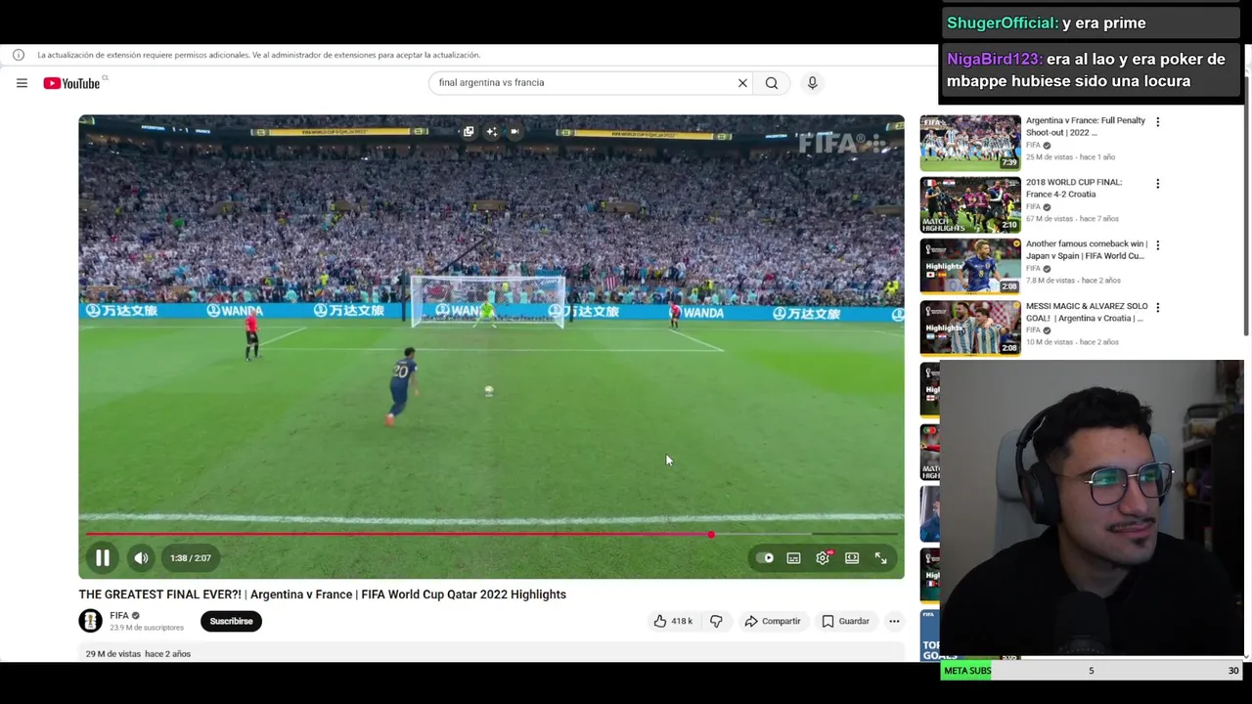Save the video with Guardar
The image size is (1252, 704).
click(846, 621)
